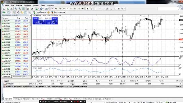Expand the new chart dropdown arrow
The image size is (183, 103).
click(x=6, y=12)
